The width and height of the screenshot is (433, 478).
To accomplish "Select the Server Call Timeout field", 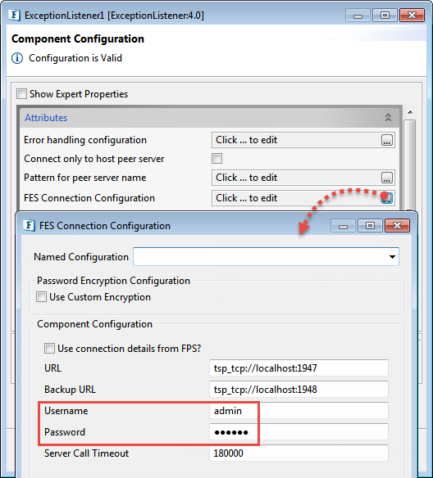I will point(299,453).
